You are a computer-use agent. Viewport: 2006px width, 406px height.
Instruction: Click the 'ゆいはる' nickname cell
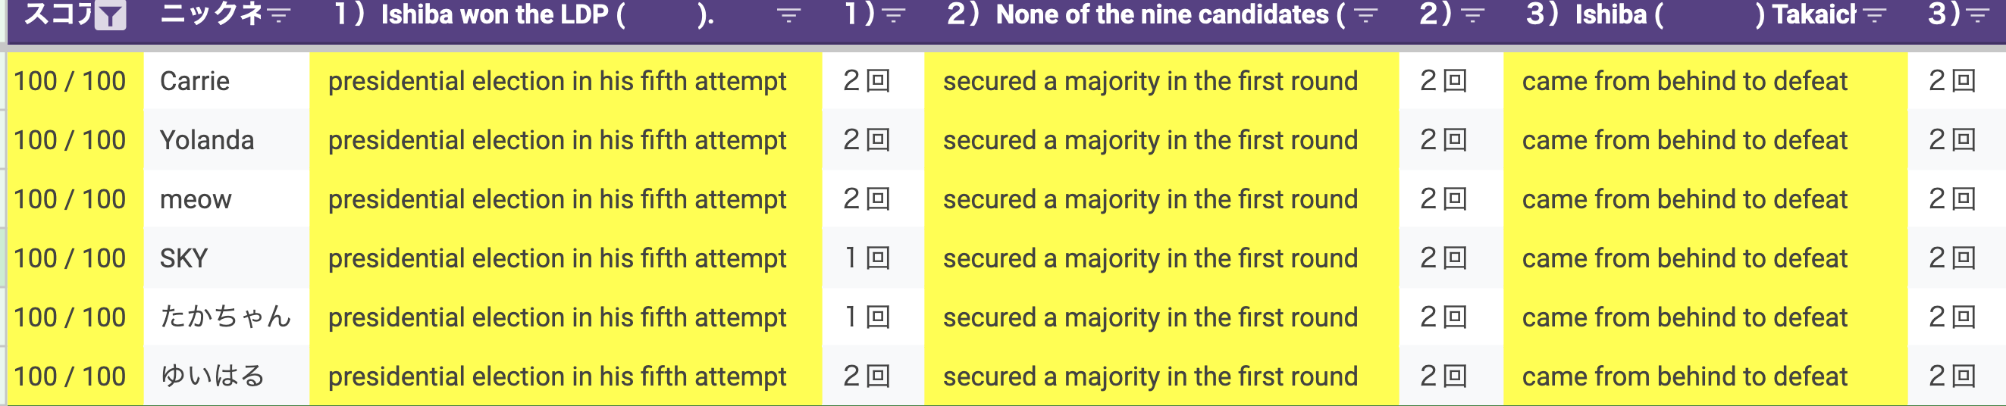click(212, 376)
